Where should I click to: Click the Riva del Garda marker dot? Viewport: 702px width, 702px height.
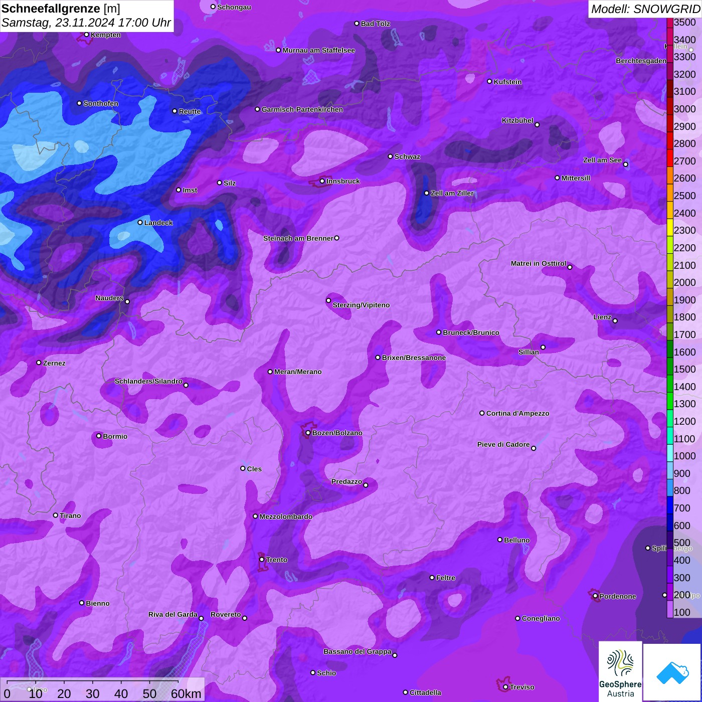(202, 618)
